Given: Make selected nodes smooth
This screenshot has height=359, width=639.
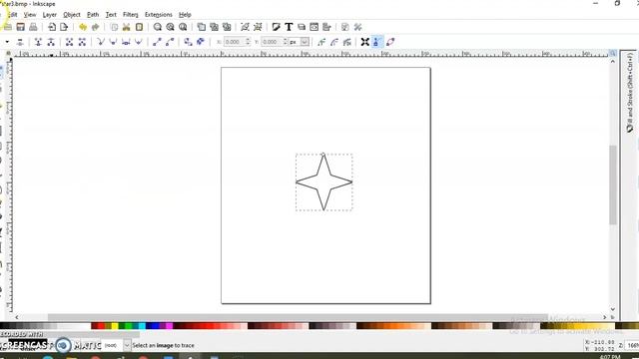Looking at the screenshot, I should [113, 42].
